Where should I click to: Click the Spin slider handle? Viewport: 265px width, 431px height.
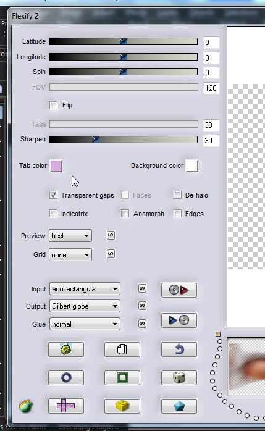coord(124,72)
